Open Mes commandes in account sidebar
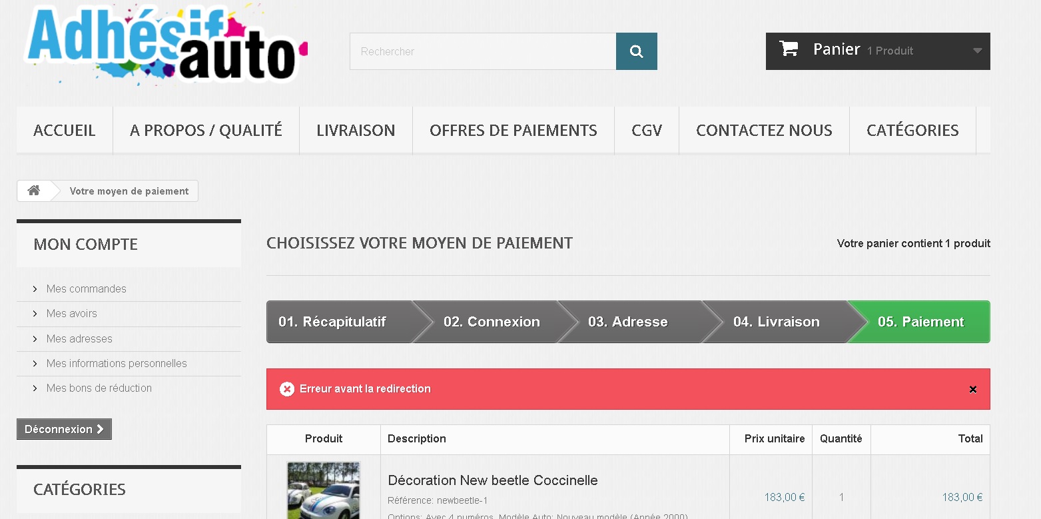 click(x=87, y=288)
